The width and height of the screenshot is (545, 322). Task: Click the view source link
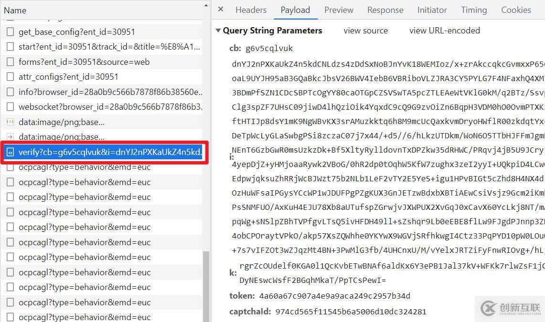click(366, 31)
